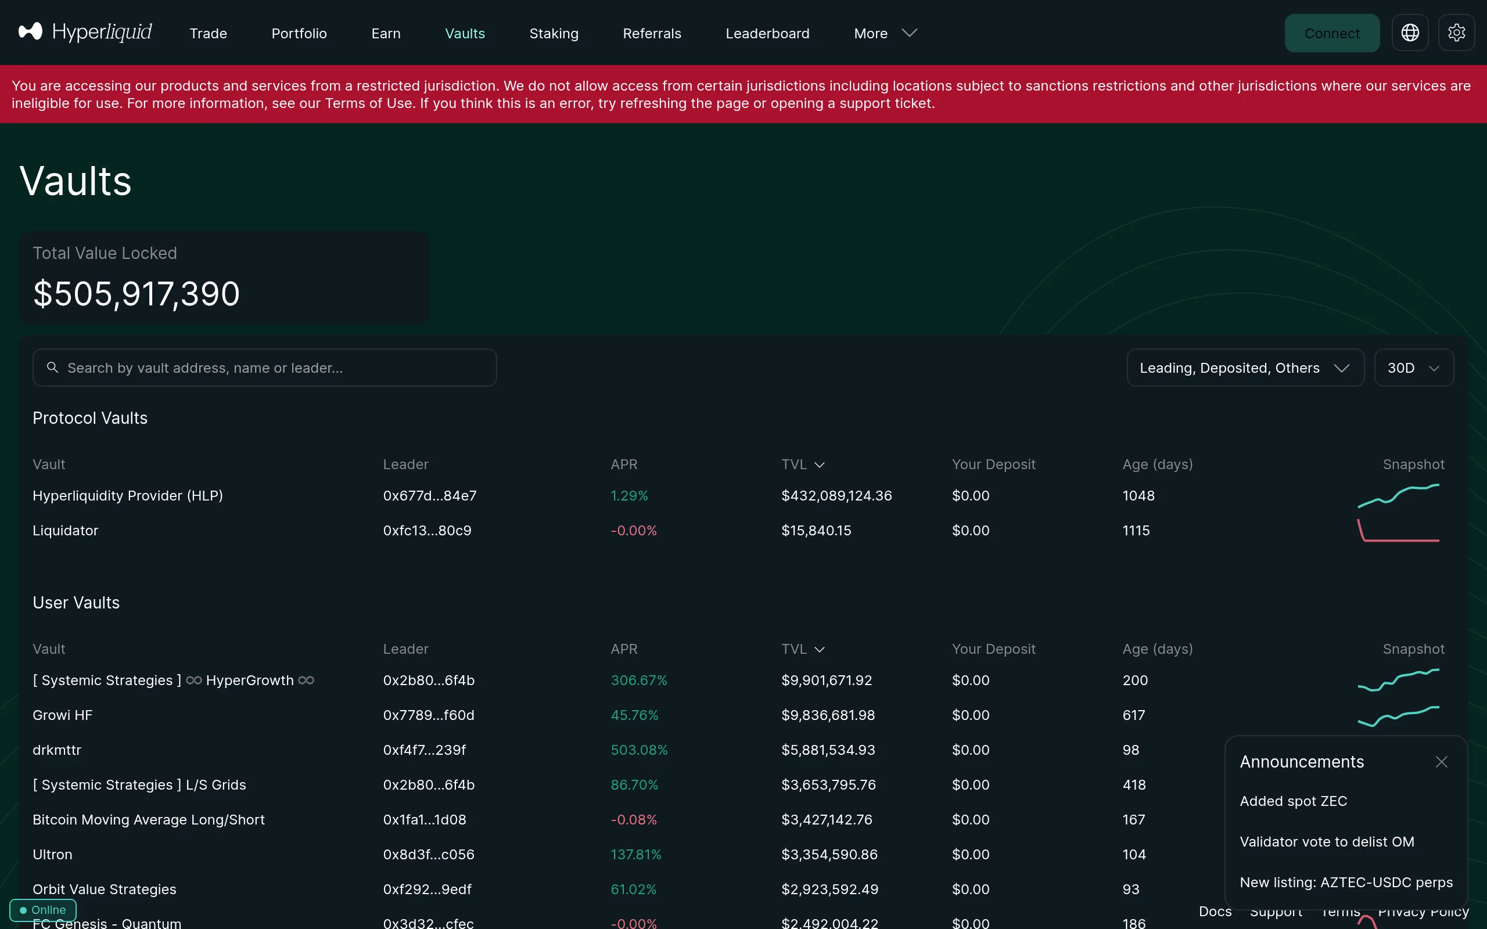1487x929 pixels.
Task: Click the Liquidator vault APR value
Action: click(633, 530)
